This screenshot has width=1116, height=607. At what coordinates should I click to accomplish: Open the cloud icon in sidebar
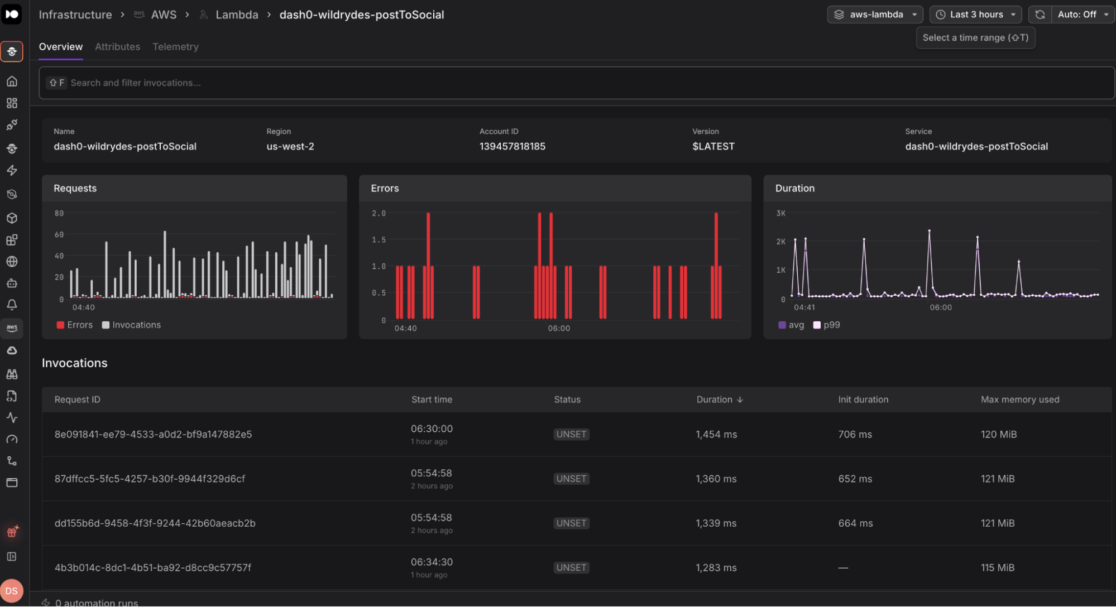[12, 351]
